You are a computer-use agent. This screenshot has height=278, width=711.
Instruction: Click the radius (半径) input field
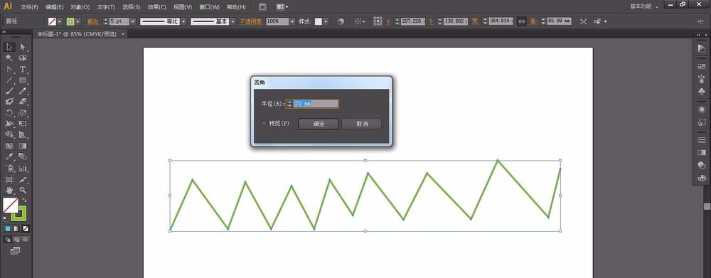tap(316, 104)
